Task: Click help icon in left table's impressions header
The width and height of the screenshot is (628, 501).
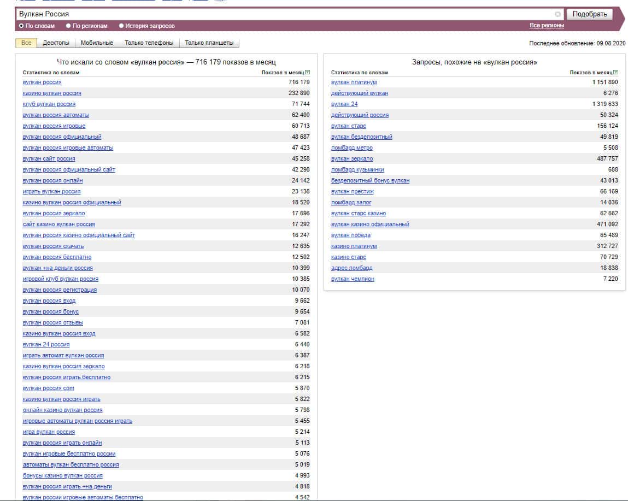Action: click(308, 72)
